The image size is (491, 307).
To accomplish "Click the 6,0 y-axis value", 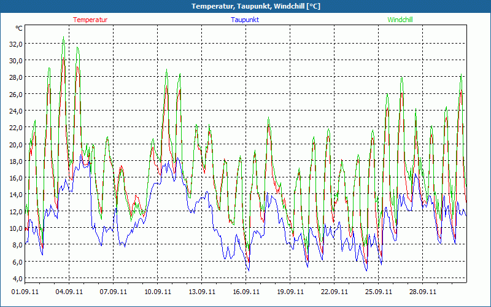I will (18, 262).
